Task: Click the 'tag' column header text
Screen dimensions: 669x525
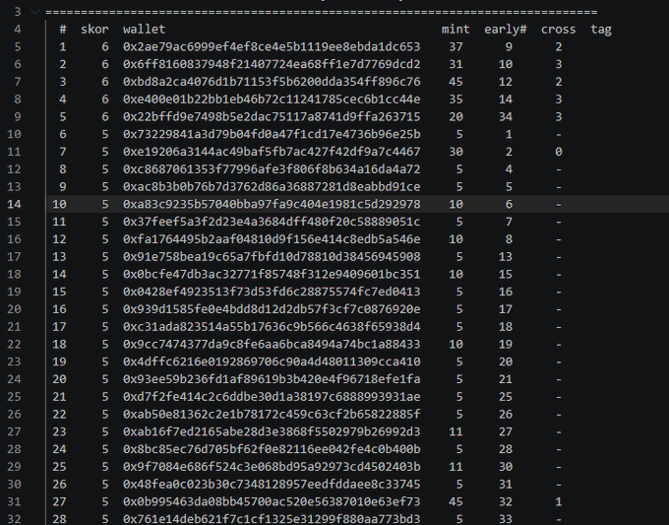Action: 601,29
